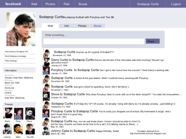Click Steve's avatar on diner post

tap(46, 96)
